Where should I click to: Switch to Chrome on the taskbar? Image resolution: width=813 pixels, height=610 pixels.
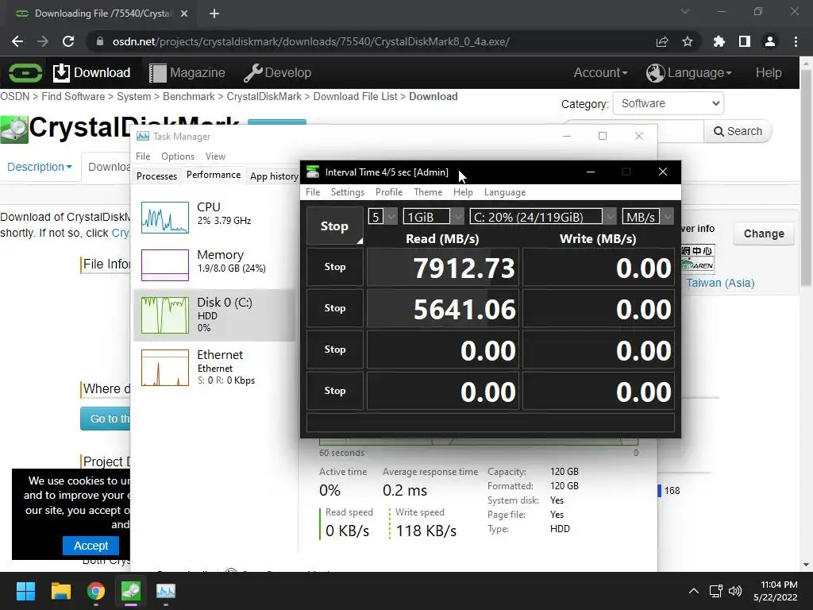[x=96, y=591]
